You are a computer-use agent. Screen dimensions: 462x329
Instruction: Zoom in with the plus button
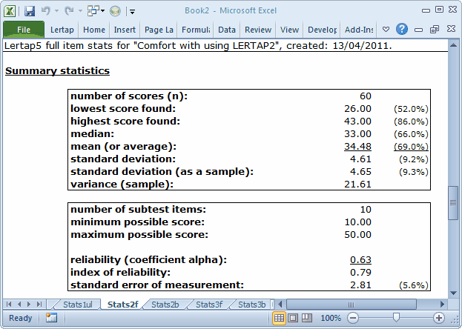(x=439, y=318)
